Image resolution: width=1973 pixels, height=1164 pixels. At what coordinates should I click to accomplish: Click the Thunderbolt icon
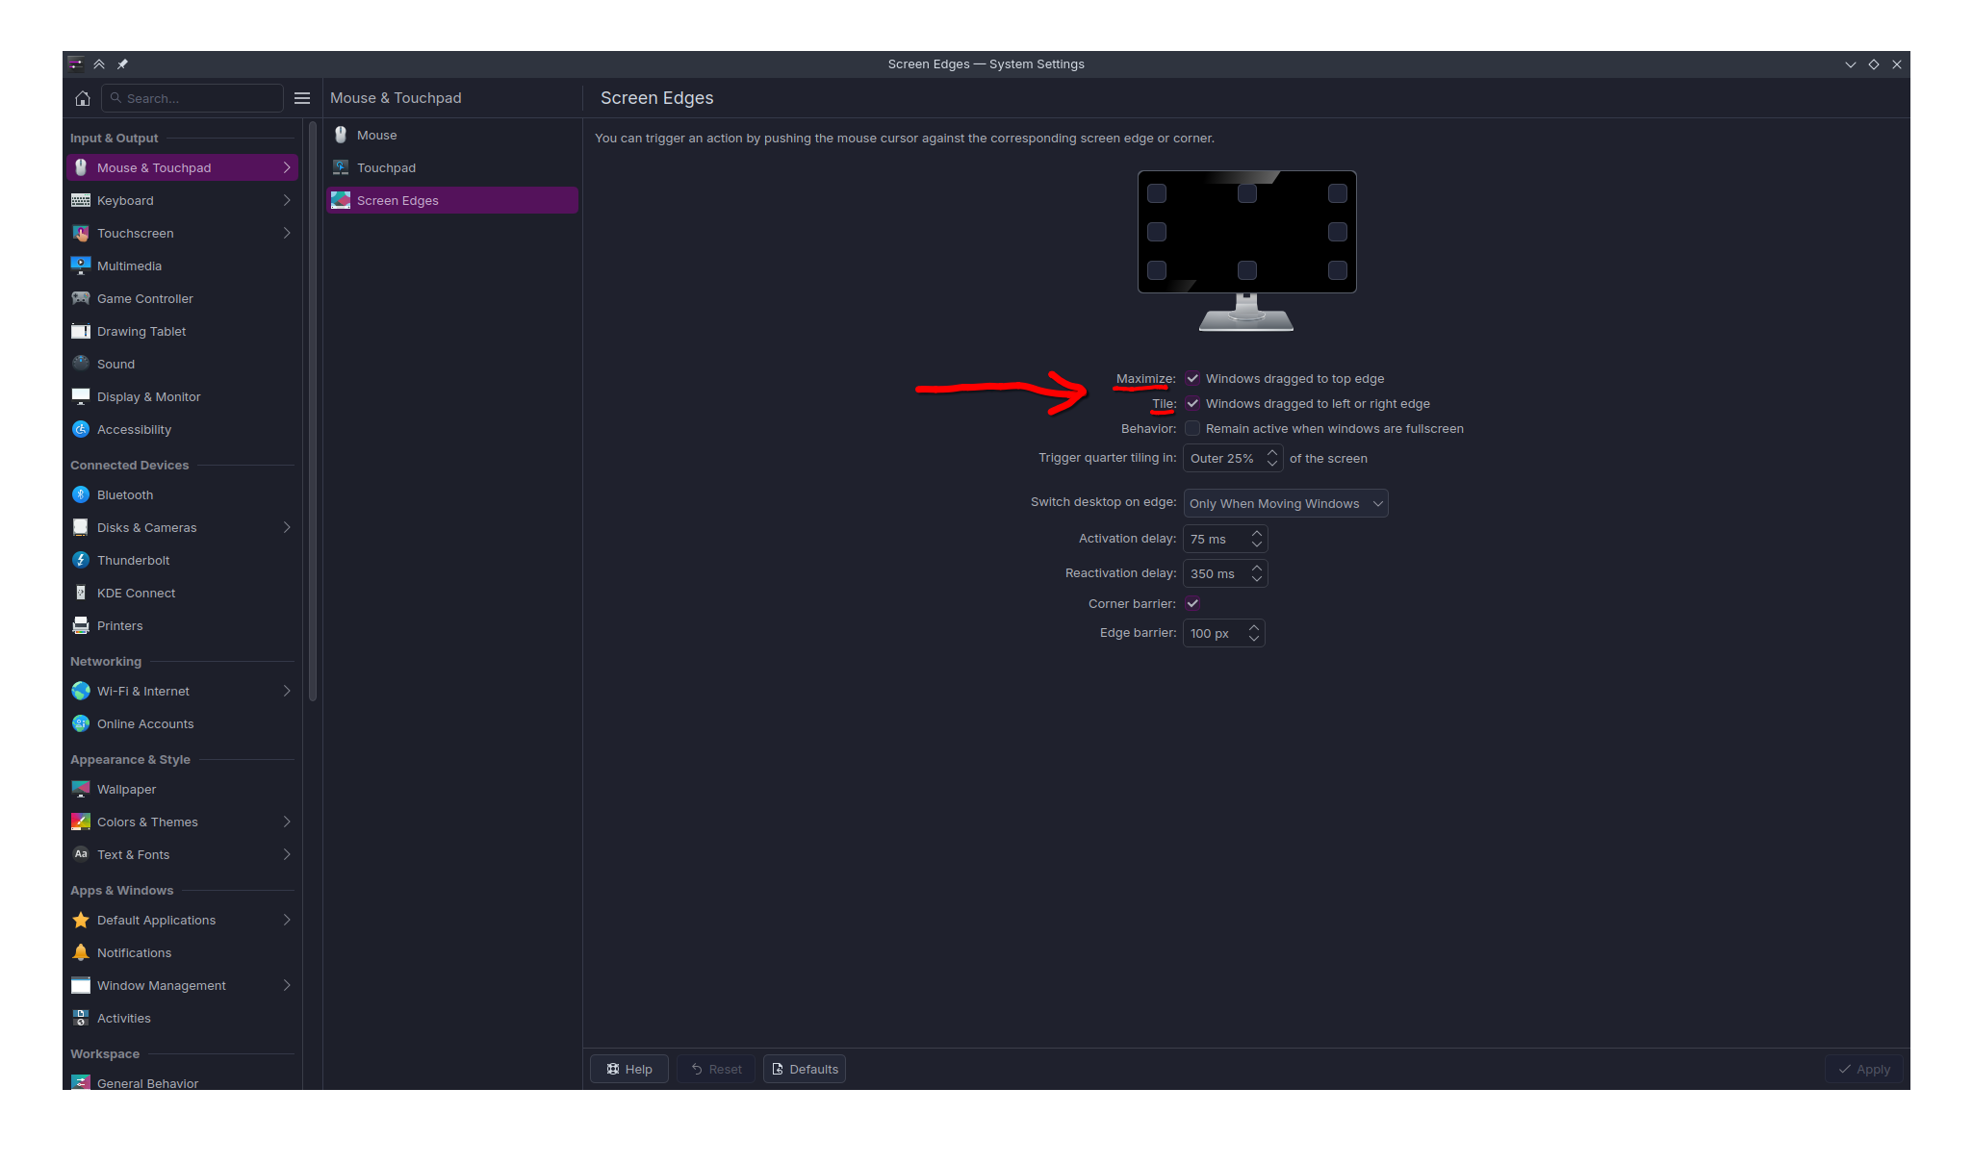coord(81,560)
